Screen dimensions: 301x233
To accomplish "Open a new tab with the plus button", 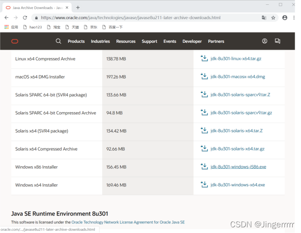I will [x=78, y=7].
